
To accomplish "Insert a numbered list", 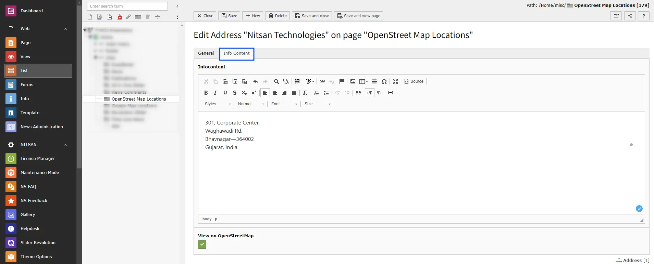I will point(317,93).
